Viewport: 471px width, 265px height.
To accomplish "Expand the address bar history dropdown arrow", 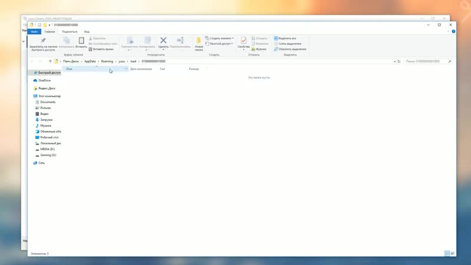I will coord(394,61).
